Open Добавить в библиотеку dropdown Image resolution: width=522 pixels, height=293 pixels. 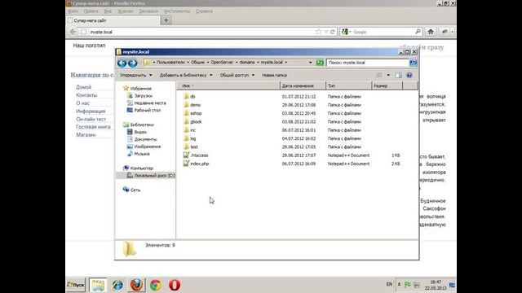pyautogui.click(x=186, y=75)
